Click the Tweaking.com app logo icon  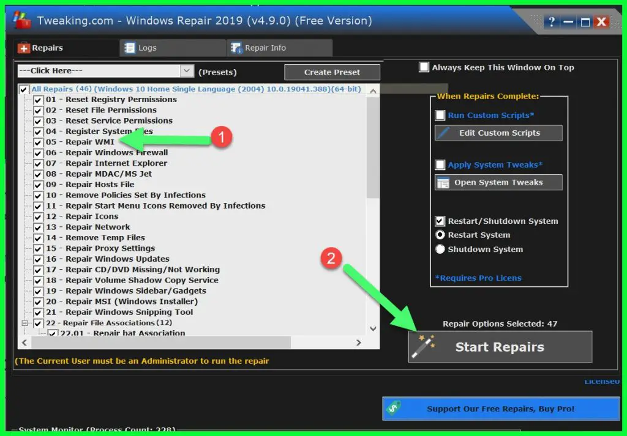[x=21, y=20]
